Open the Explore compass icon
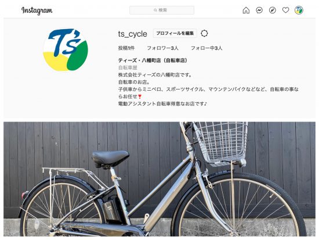319x240 pixels. click(273, 10)
